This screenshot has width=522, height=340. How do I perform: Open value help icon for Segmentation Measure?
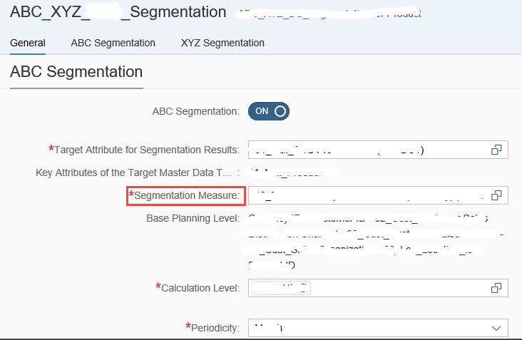pos(496,195)
